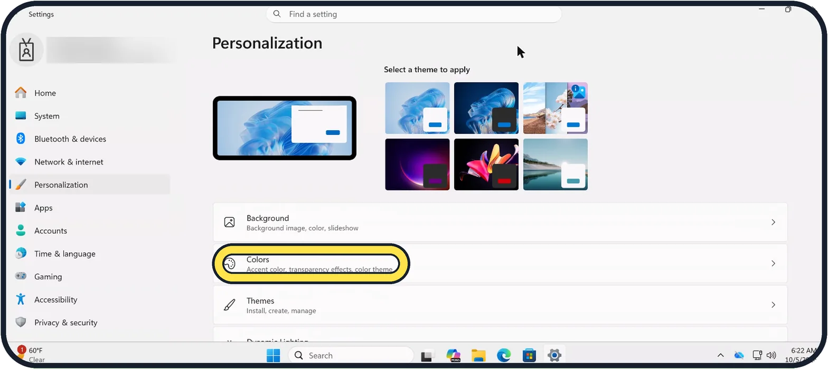Viewport: 828px width, 369px height.
Task: Open network status from system tray
Action: coord(757,355)
